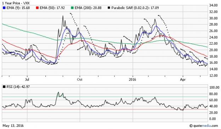Open the quotemedia.com credit link
221x129 pixels.
click(204, 125)
